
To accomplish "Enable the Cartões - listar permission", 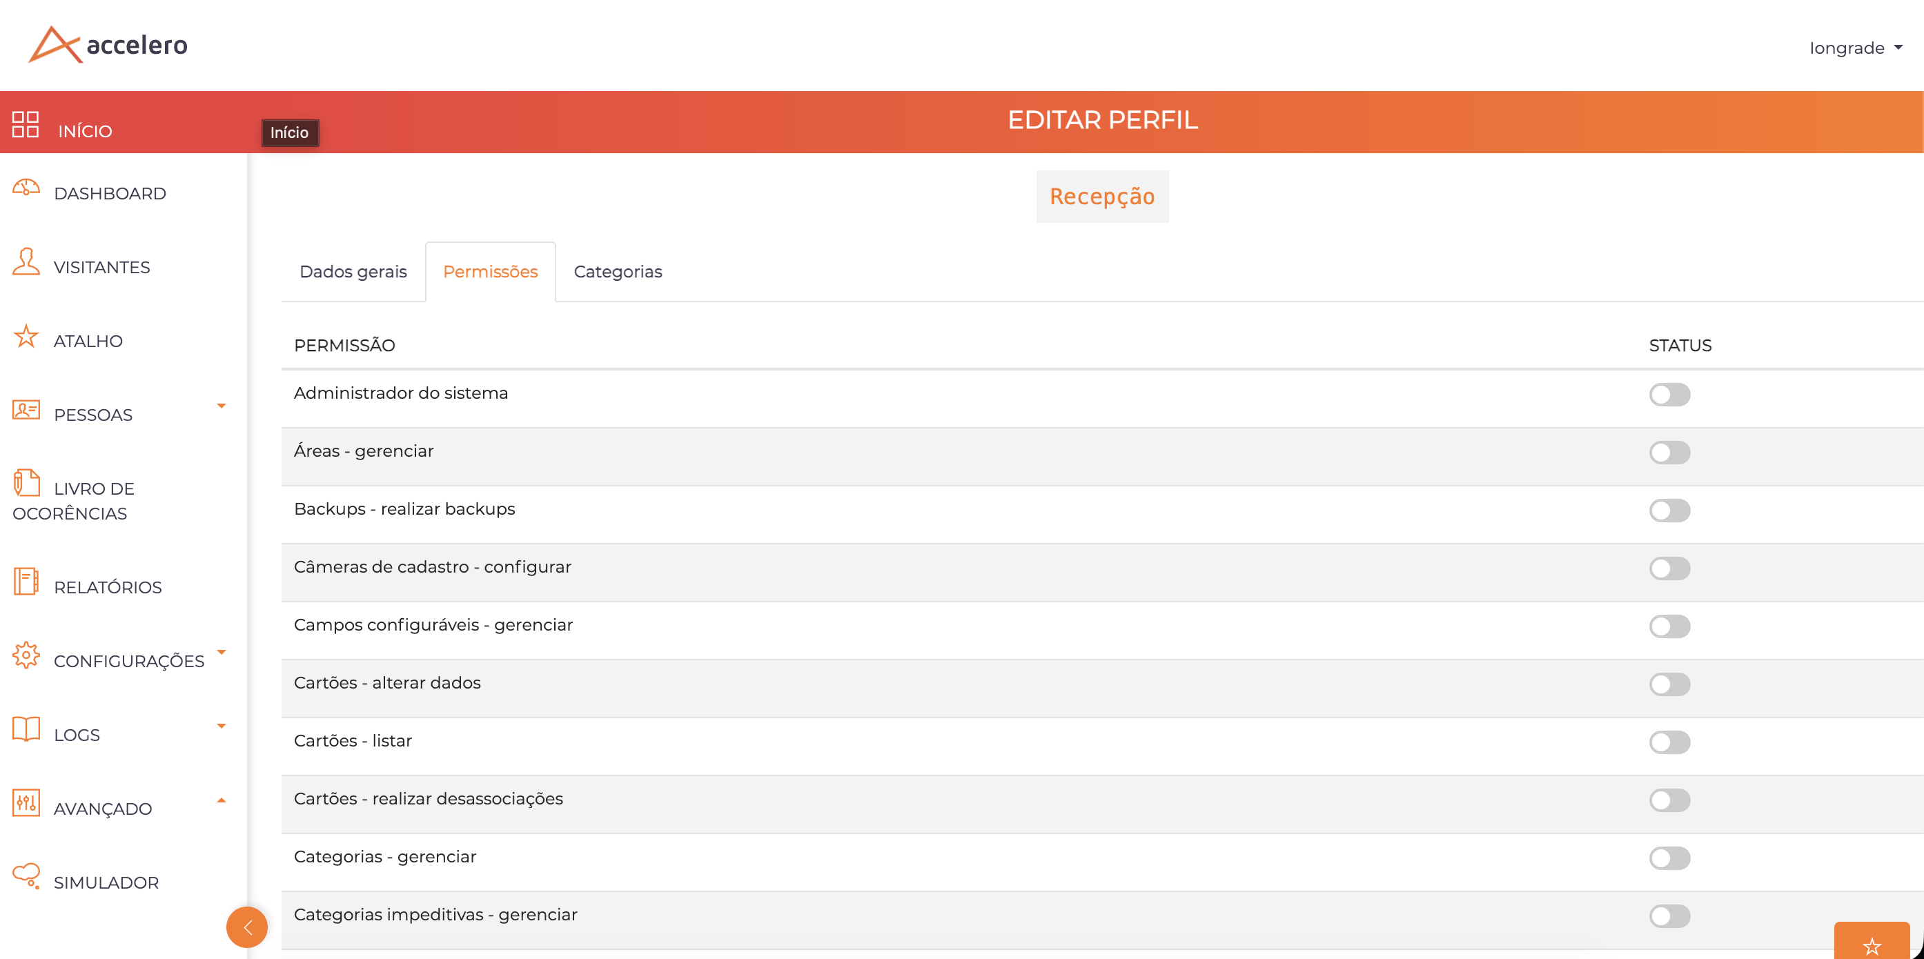I will point(1670,742).
